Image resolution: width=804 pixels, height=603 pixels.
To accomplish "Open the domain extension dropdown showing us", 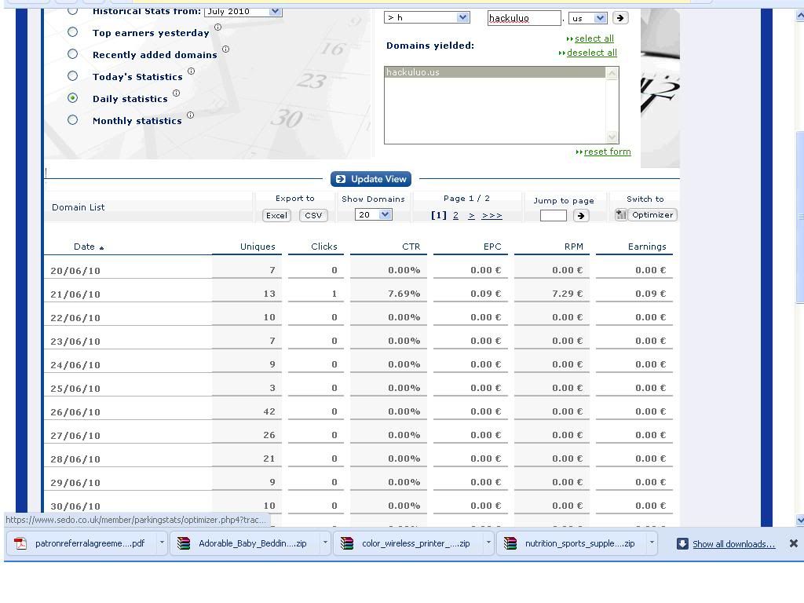I will (x=588, y=18).
